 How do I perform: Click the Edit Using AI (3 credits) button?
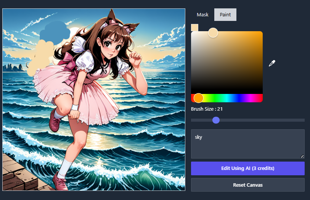[x=248, y=168]
